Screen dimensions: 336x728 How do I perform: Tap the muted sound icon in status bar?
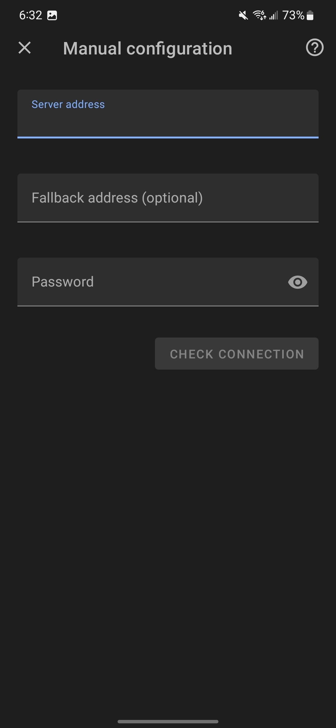coord(243,15)
